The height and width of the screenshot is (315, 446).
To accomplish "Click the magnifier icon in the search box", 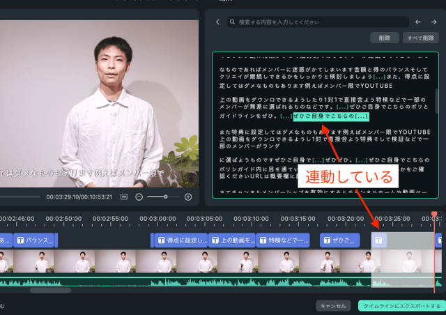I will [x=232, y=22].
